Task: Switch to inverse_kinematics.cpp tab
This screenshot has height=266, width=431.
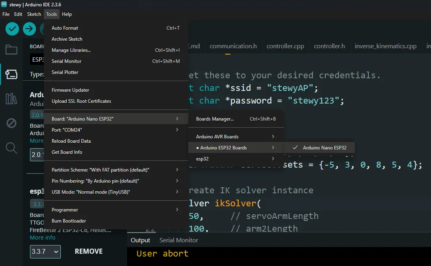Action: pos(386,46)
